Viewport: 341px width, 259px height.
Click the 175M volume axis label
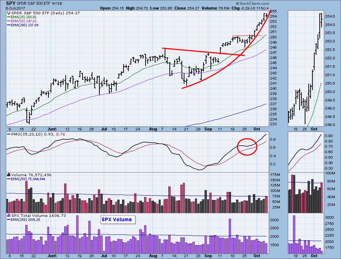(x=275, y=175)
